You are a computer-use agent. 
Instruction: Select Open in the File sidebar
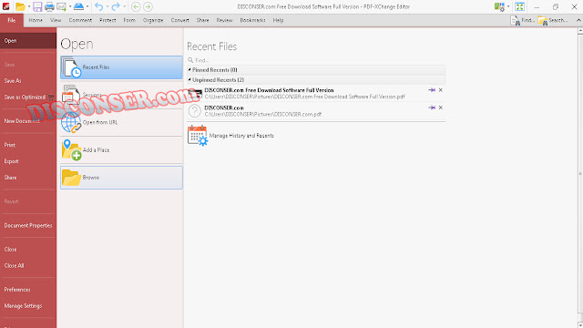click(28, 41)
